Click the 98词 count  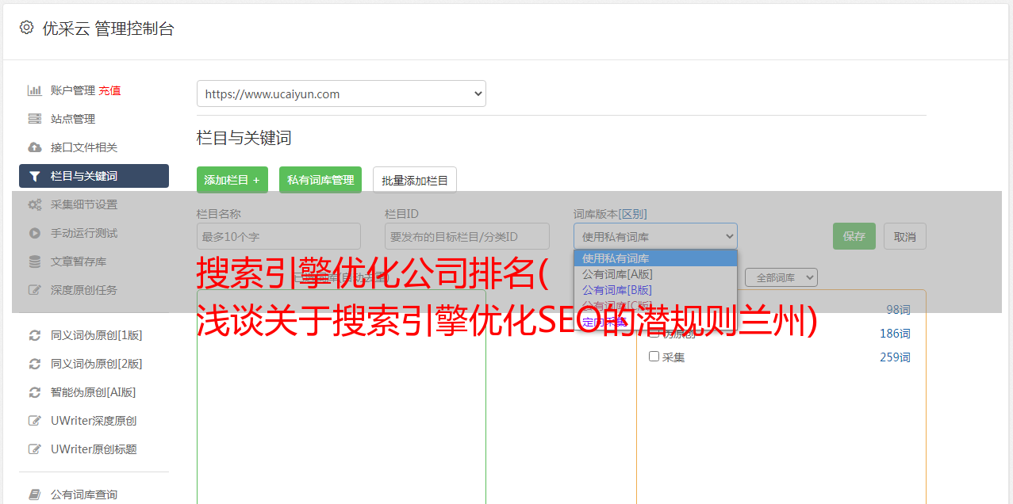tap(898, 310)
